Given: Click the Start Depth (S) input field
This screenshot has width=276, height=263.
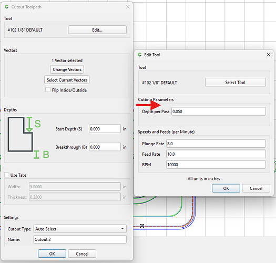Looking at the screenshot, I should coord(105,129).
